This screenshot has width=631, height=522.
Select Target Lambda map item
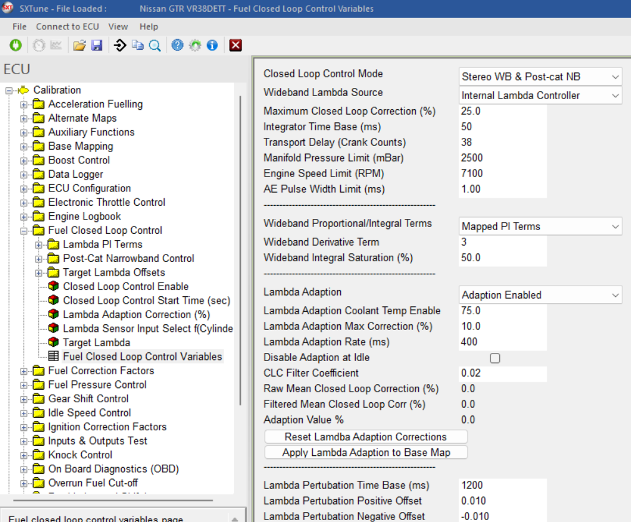click(97, 342)
